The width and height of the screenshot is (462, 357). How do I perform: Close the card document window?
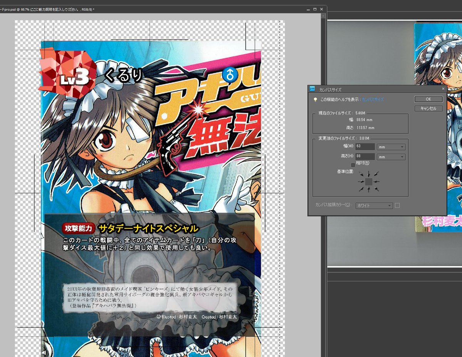pyautogui.click(x=321, y=8)
